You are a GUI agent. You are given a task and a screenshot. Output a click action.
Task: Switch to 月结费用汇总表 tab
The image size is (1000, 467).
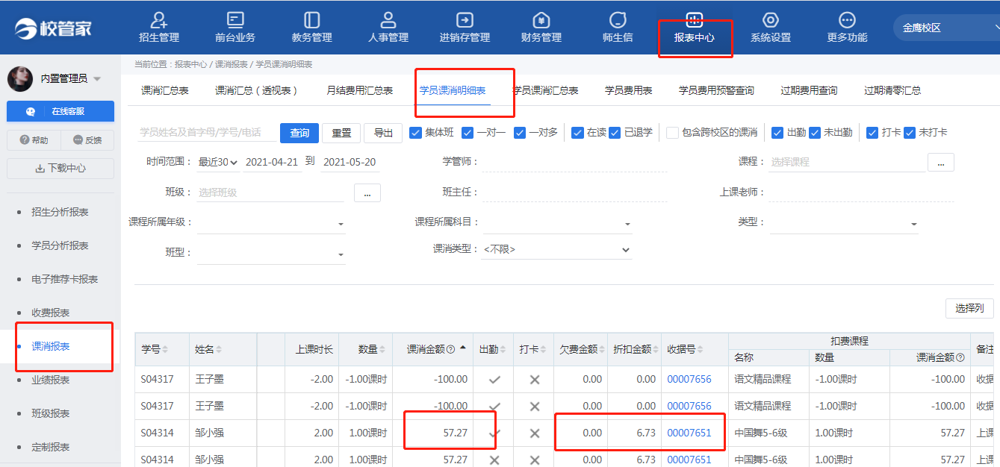pos(360,90)
